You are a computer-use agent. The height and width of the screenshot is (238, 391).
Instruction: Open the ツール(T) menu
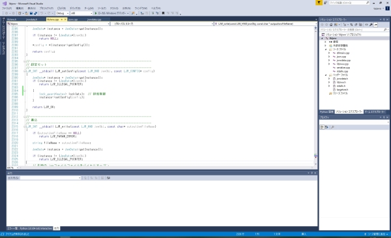(x=102, y=8)
